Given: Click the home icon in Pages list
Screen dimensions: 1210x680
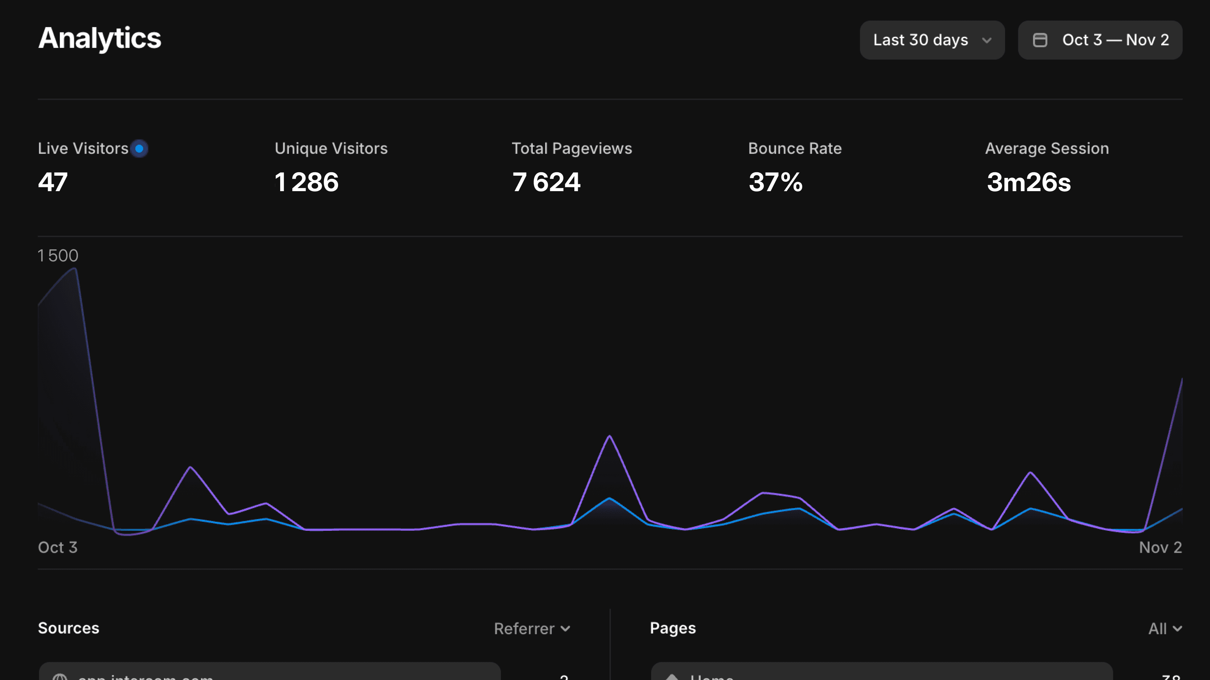Looking at the screenshot, I should point(672,676).
